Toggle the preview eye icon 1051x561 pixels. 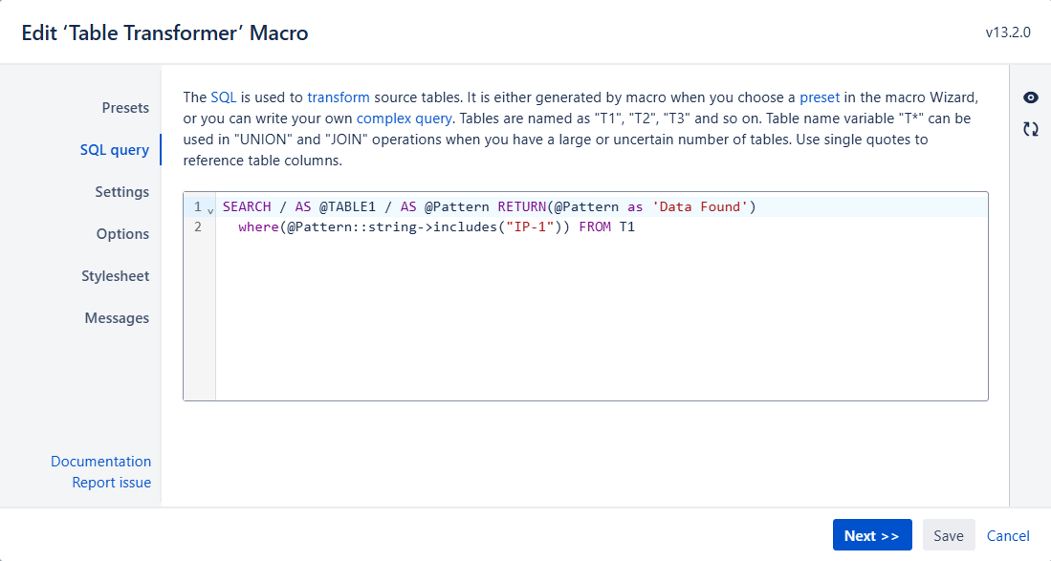(1031, 97)
